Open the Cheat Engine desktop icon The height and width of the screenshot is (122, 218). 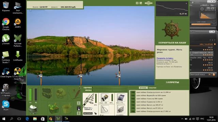[x=6, y=73]
